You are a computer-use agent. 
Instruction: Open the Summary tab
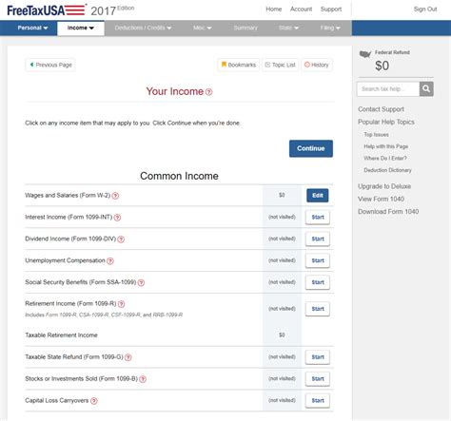tap(245, 28)
